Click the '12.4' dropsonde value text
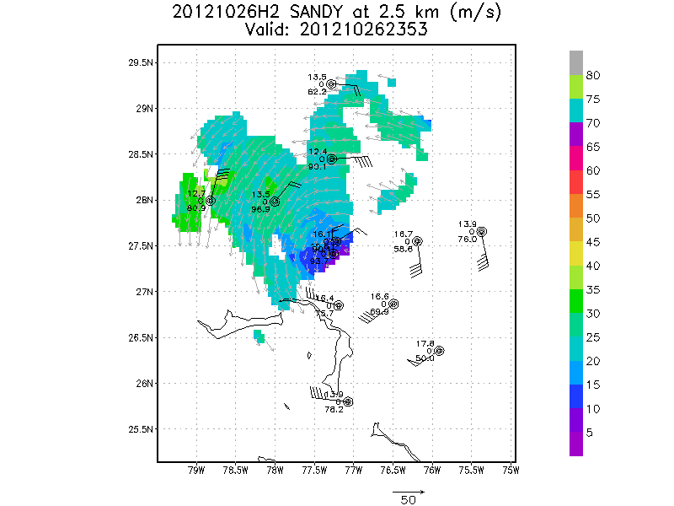 (318, 152)
